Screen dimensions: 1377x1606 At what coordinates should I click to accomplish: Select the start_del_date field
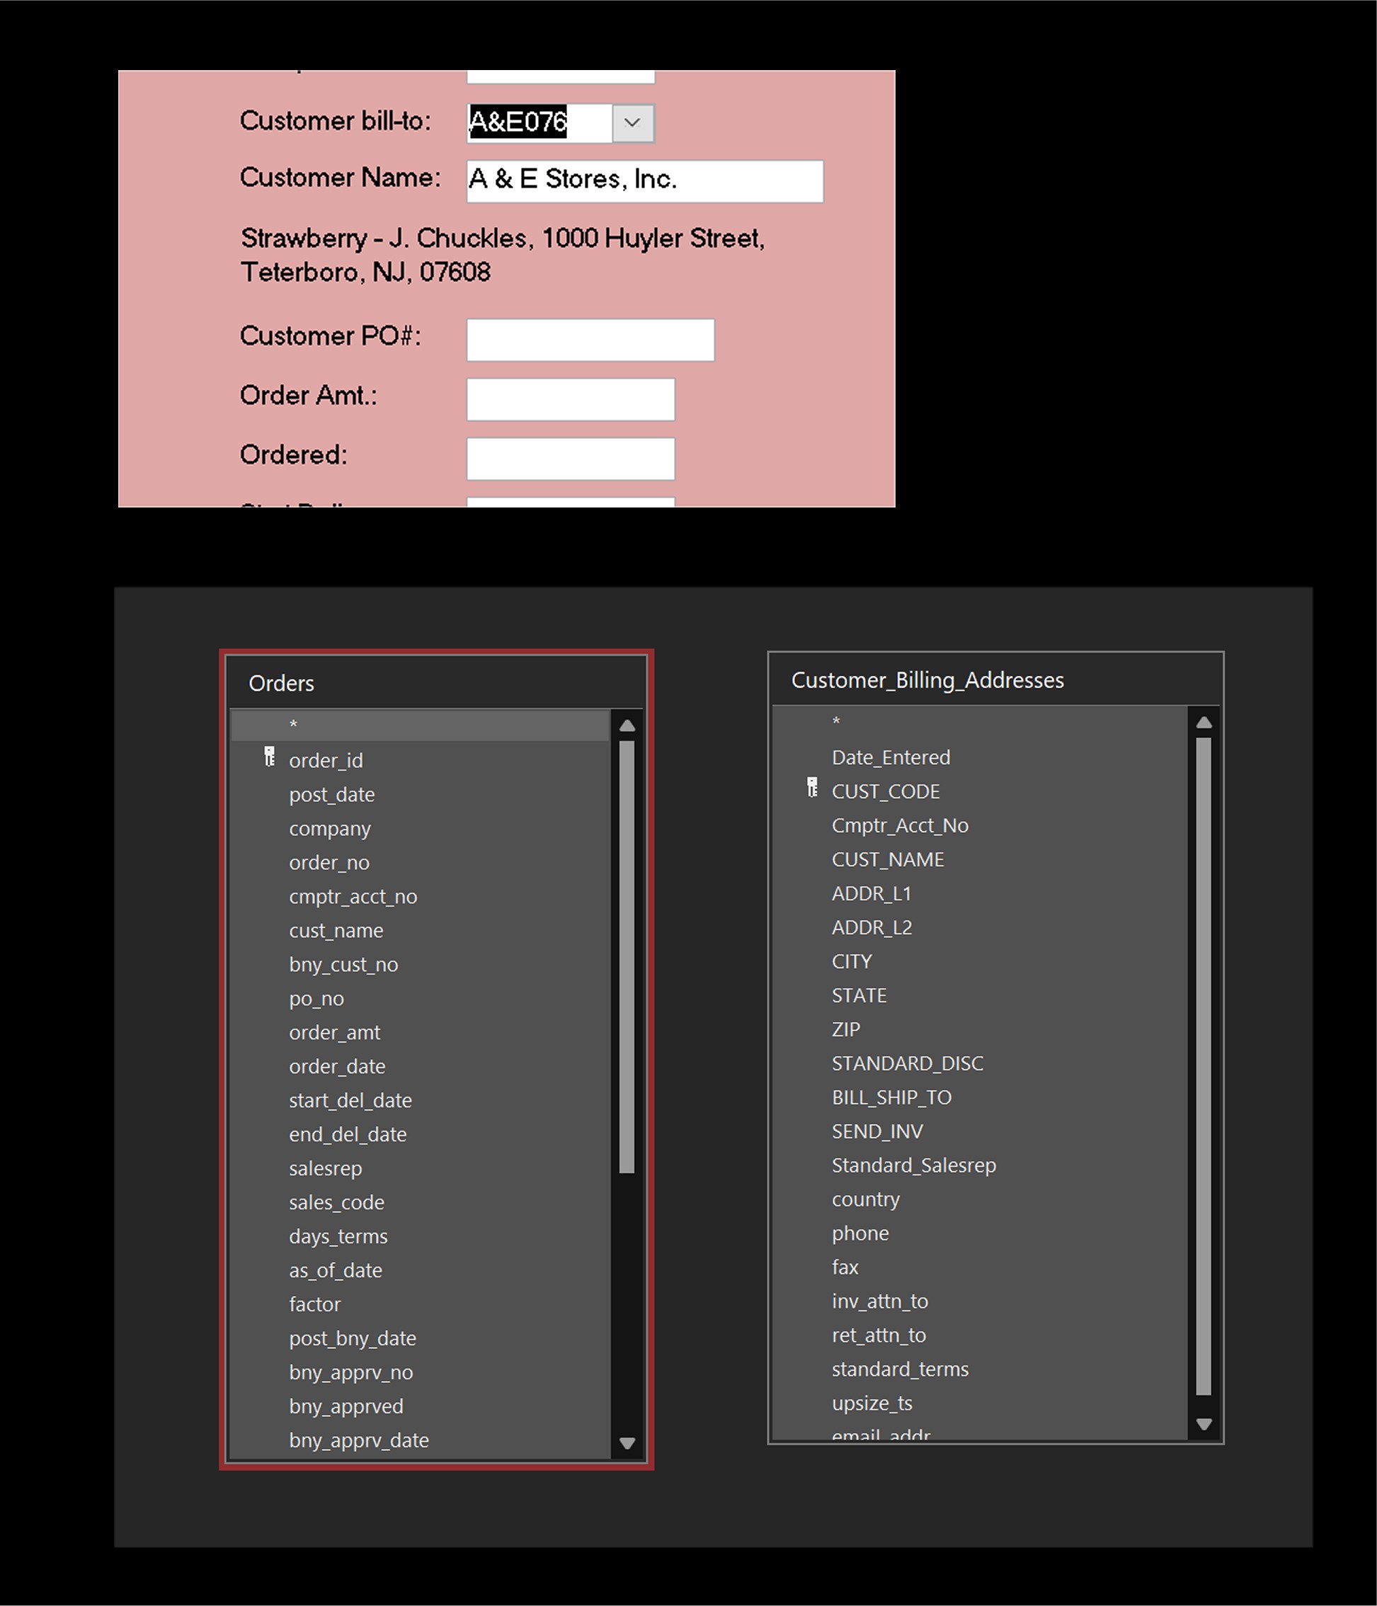(421, 1101)
